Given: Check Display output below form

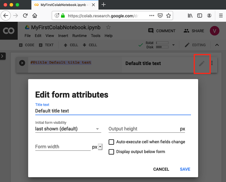Looking at the screenshot, I should [111, 152].
